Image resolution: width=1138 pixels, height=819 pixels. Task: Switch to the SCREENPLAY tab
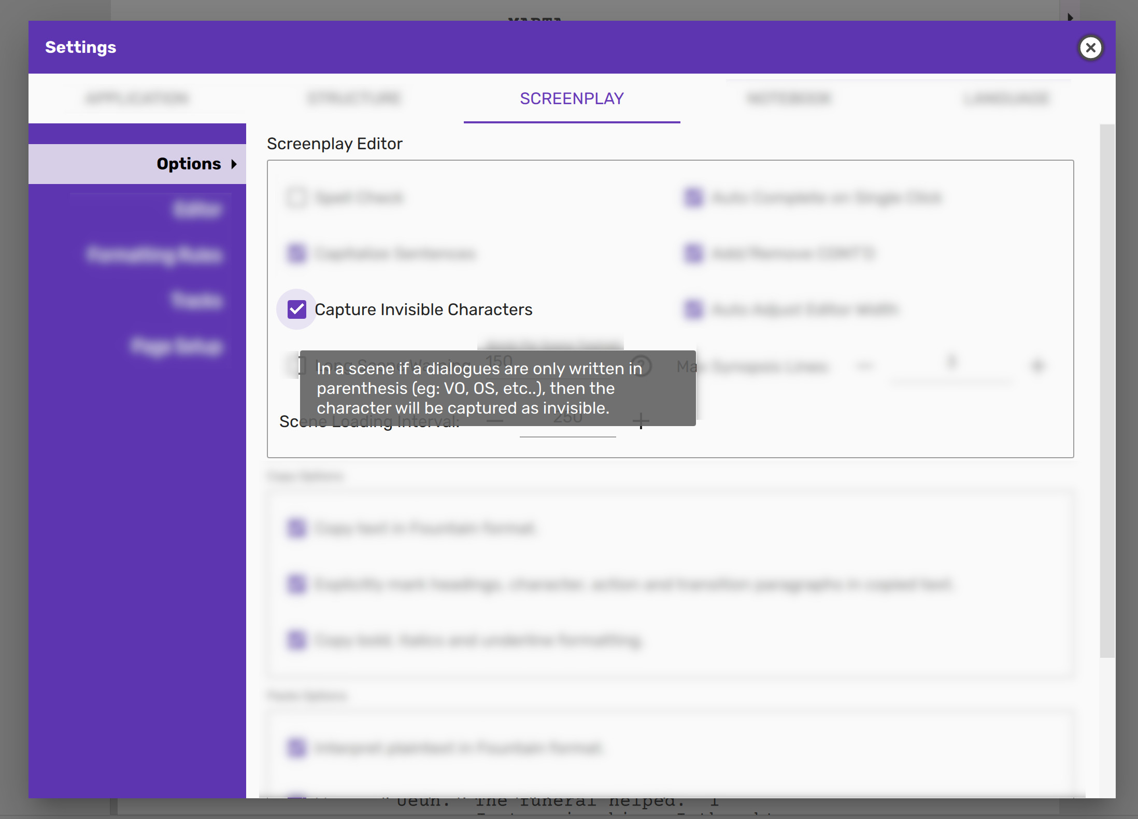[x=572, y=98]
